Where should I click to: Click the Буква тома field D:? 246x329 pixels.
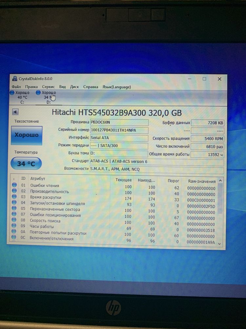(x=119, y=153)
